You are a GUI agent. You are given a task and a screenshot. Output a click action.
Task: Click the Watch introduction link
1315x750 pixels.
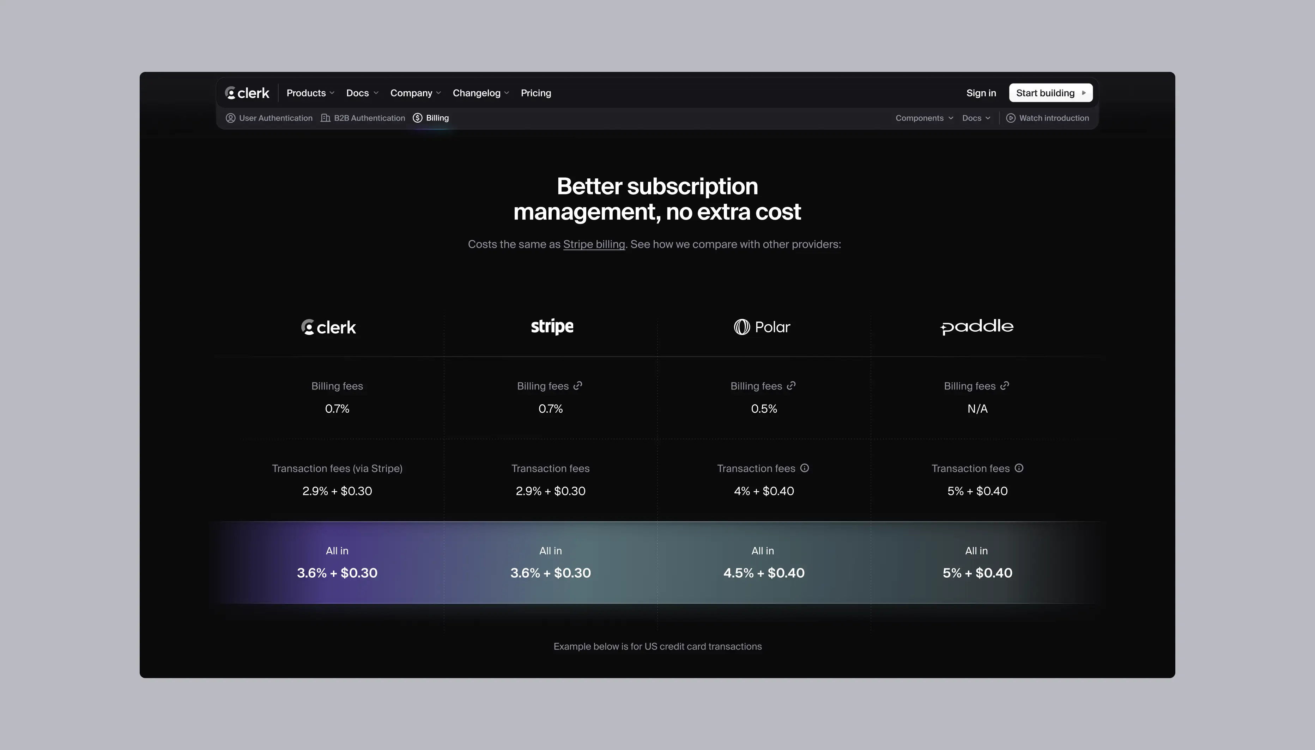click(x=1048, y=118)
